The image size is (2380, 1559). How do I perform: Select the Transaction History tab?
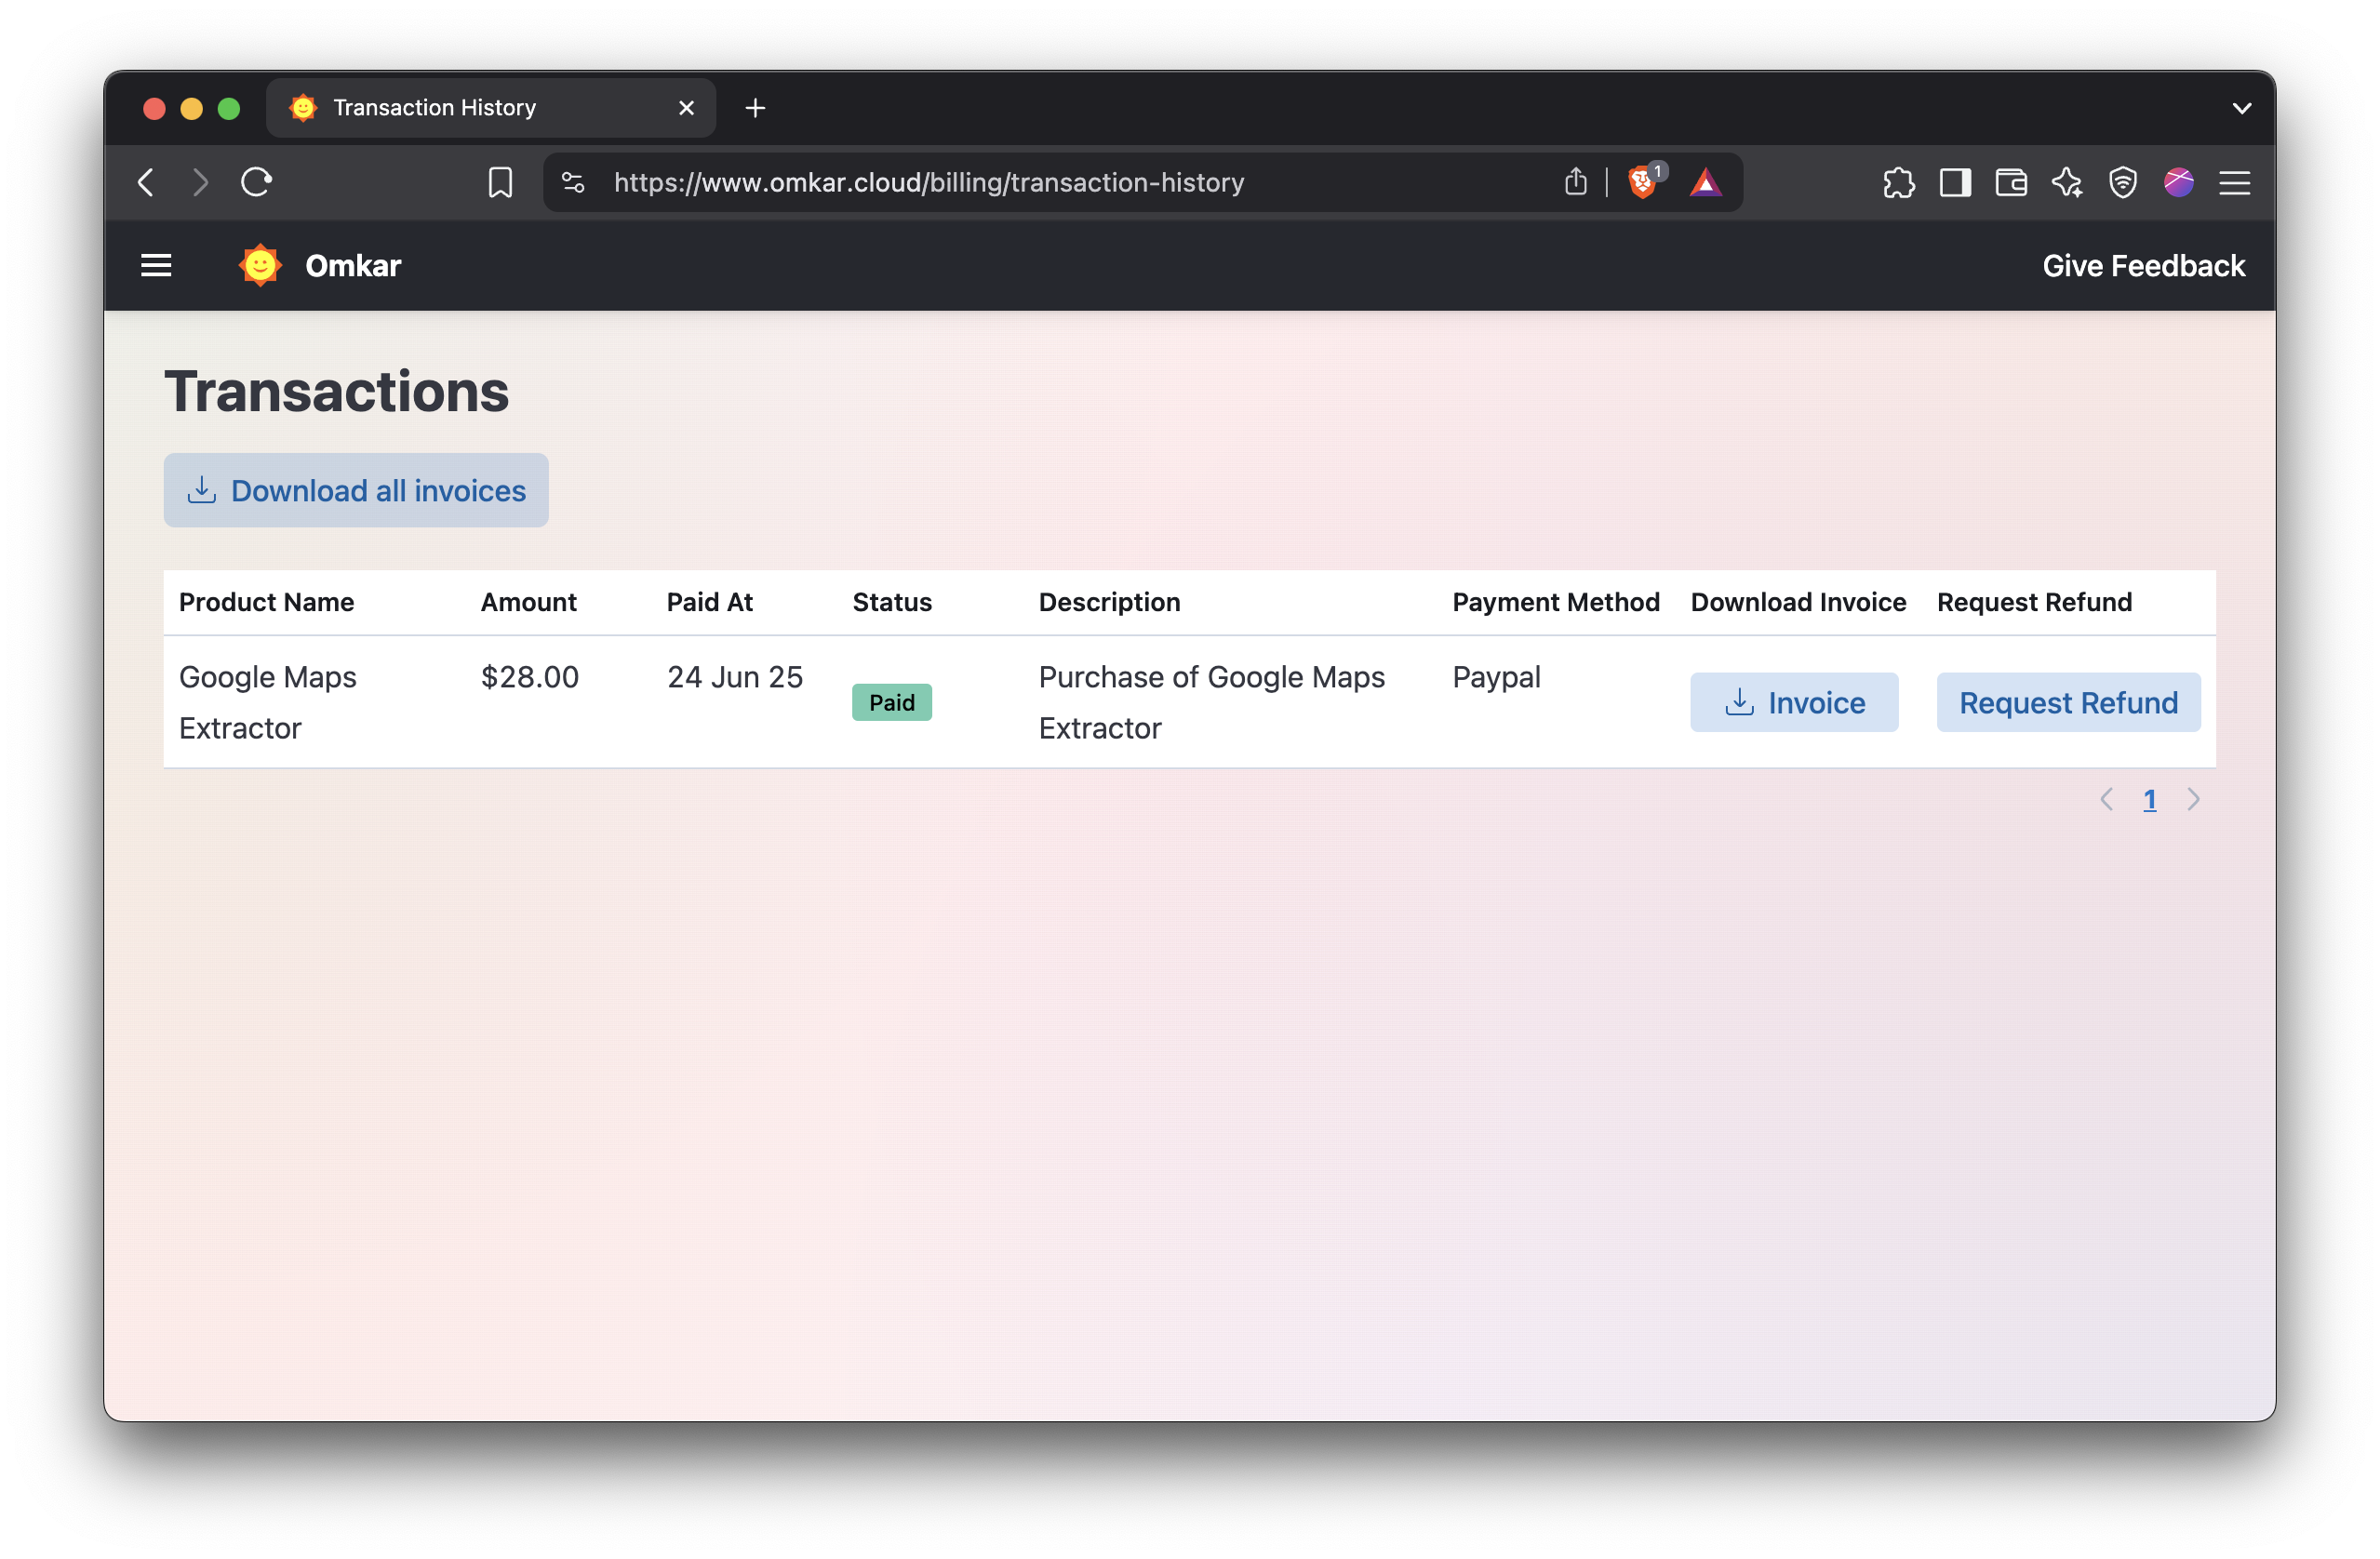tap(434, 108)
